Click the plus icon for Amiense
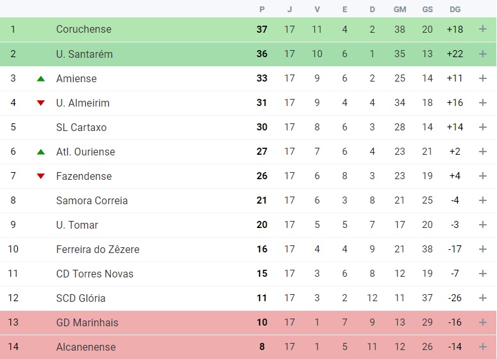Image resolution: width=497 pixels, height=359 pixels. point(482,78)
